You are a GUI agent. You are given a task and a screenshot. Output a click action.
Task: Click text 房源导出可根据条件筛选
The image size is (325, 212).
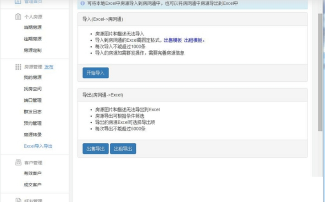tap(120, 116)
